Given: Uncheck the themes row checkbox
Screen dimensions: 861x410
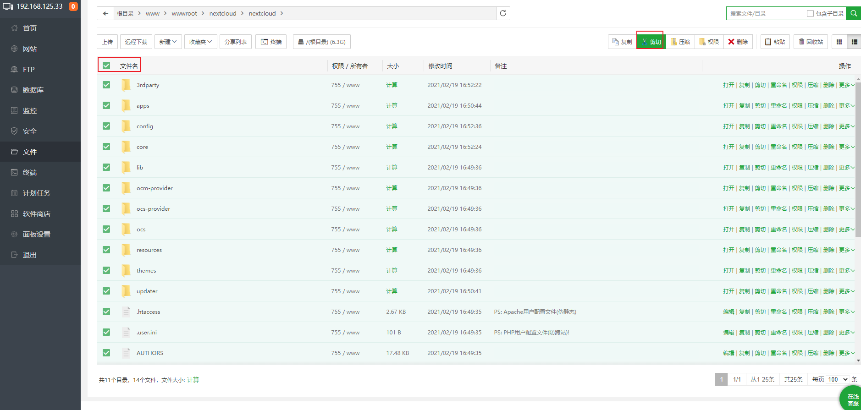Looking at the screenshot, I should [106, 270].
